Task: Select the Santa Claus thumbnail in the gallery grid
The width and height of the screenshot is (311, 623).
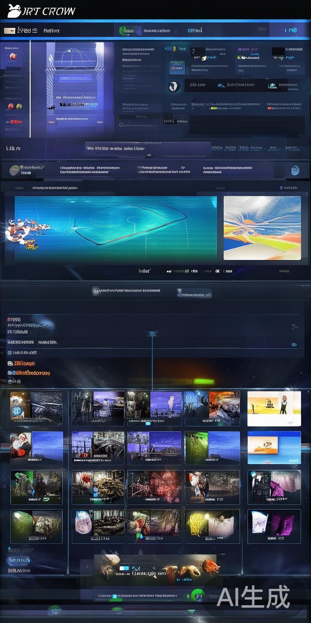Action: pyautogui.click(x=21, y=446)
